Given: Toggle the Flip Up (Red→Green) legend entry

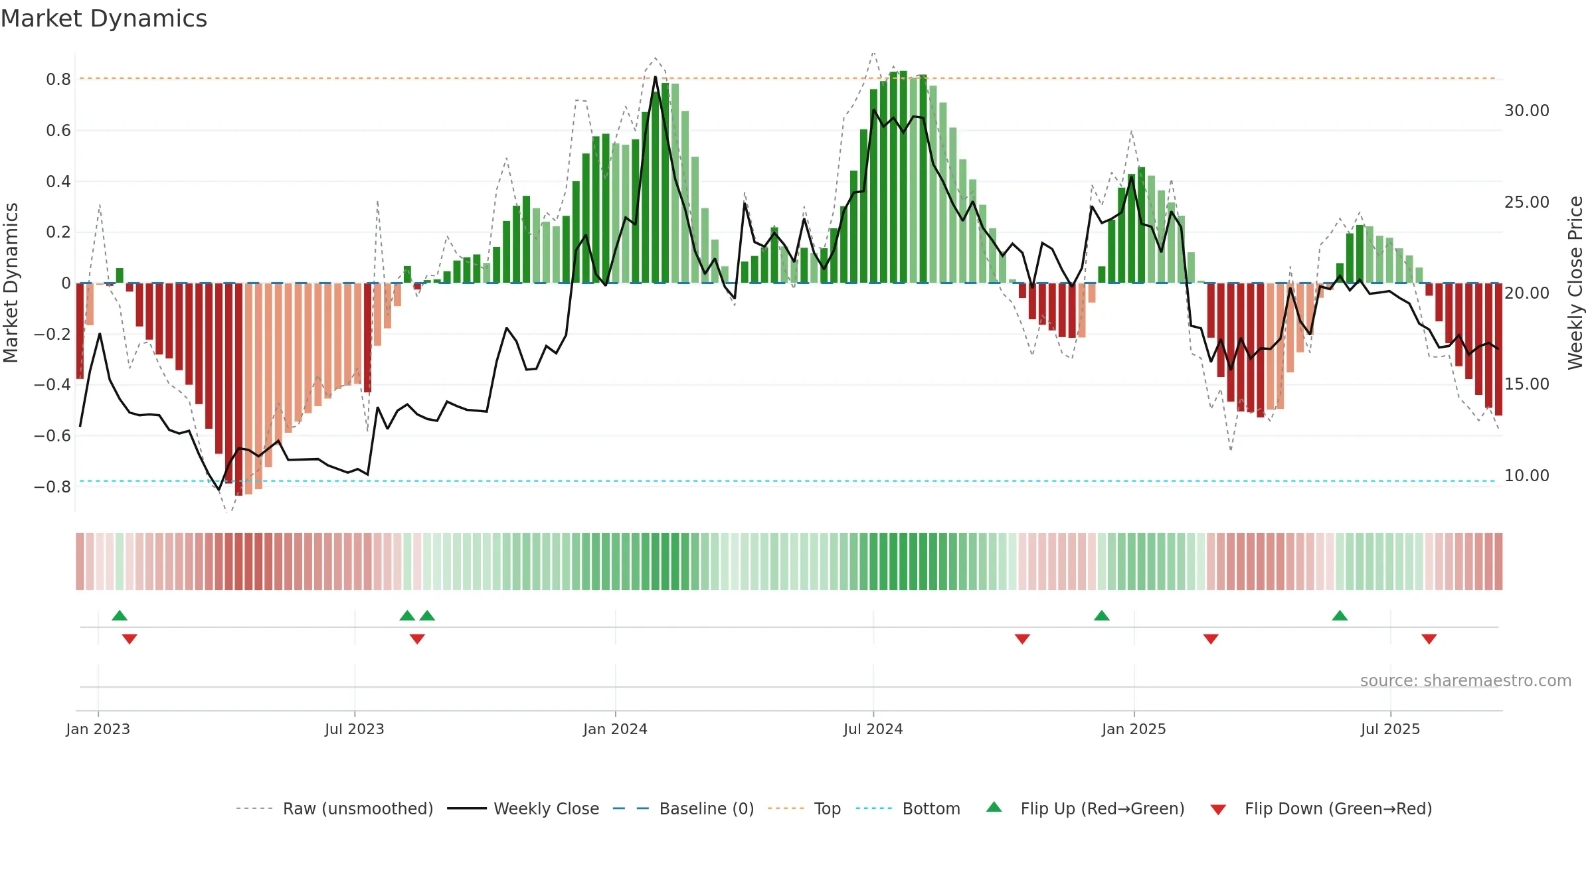Looking at the screenshot, I should tap(1085, 808).
